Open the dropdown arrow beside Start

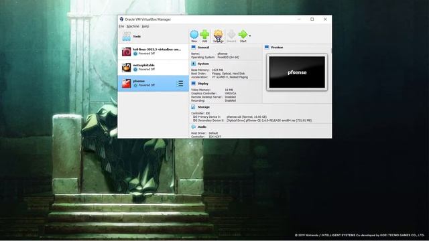tap(250, 35)
